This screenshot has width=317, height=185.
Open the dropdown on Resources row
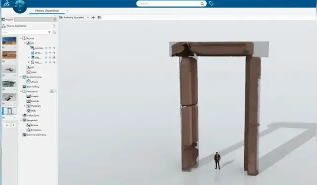point(55,92)
